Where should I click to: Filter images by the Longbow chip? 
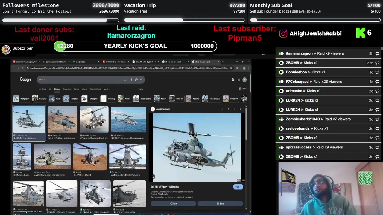coord(71,99)
